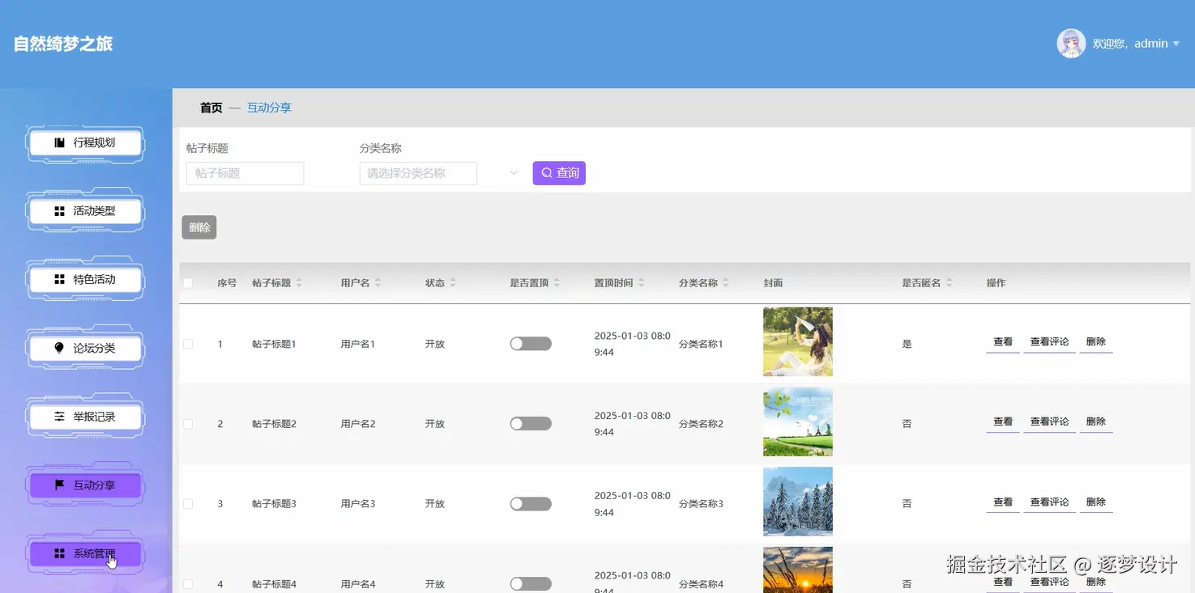
Task: Go to 特色活动 sidebar item
Action: (x=85, y=280)
